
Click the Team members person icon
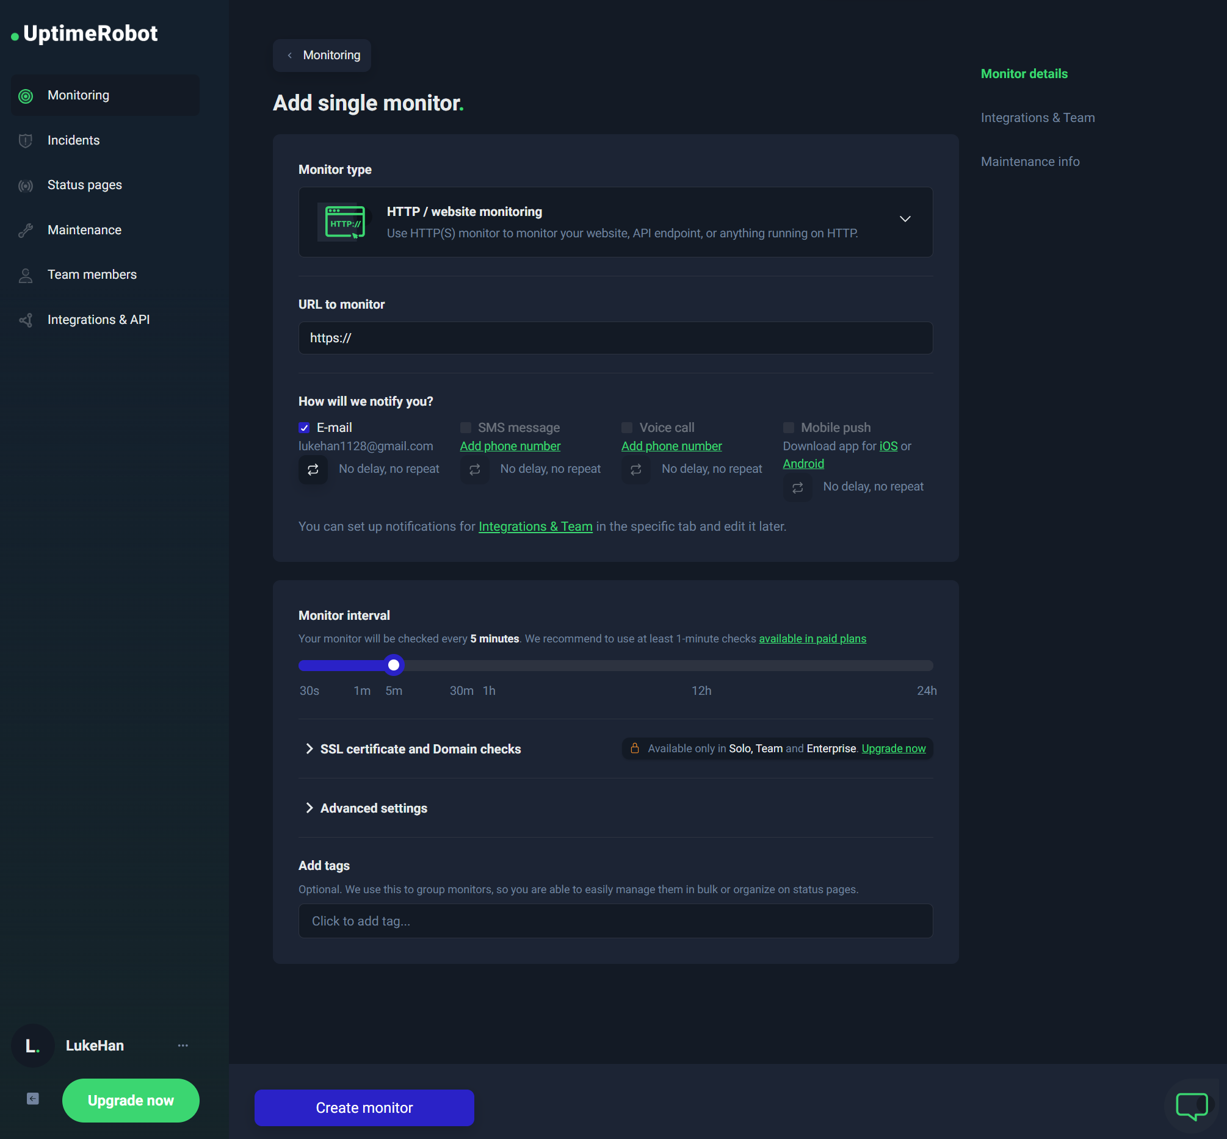point(25,276)
